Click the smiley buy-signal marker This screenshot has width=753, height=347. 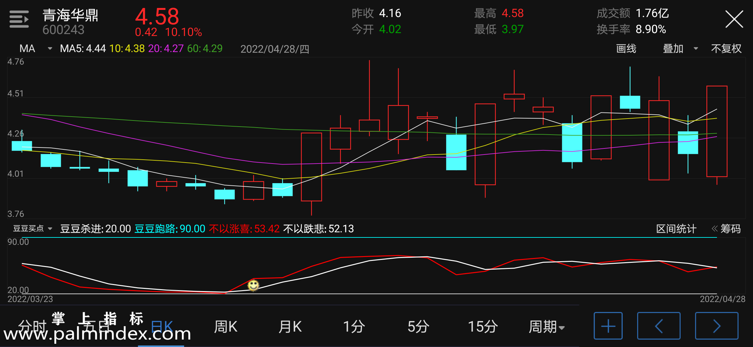point(253,285)
